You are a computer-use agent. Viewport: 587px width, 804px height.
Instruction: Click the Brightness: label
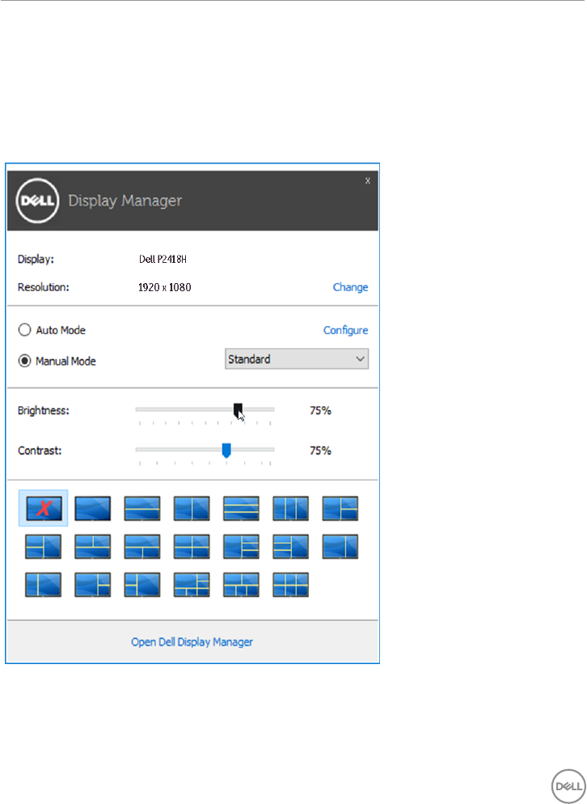(44, 410)
